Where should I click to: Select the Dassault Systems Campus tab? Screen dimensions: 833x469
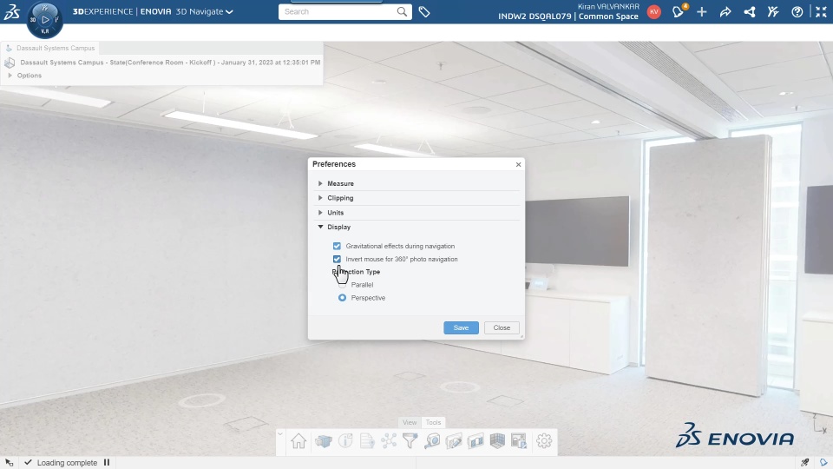coord(50,48)
